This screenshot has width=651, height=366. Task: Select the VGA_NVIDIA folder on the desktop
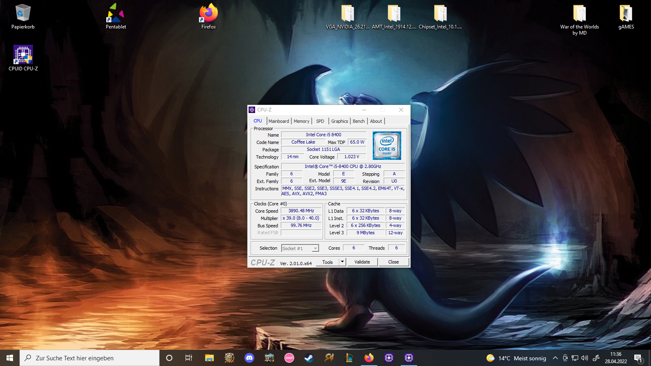click(347, 17)
